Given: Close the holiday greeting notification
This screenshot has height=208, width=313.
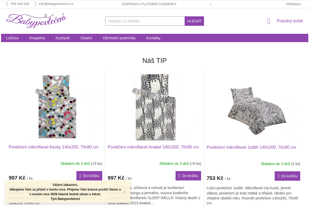Looking at the screenshot, I should (125, 192).
